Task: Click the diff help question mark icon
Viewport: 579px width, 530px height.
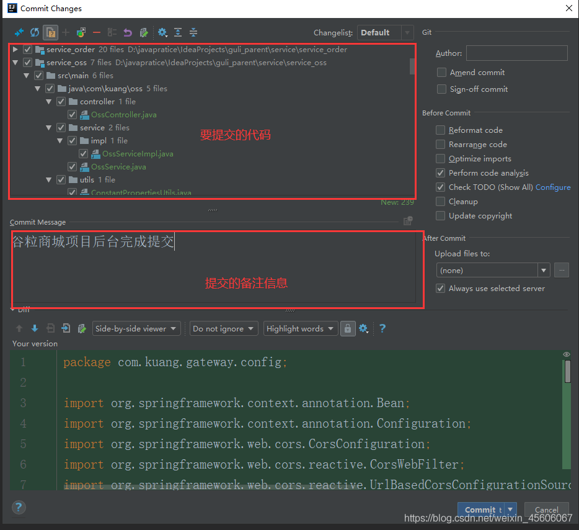Action: pos(382,328)
